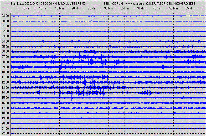The width and height of the screenshot is (206, 136).
Task: Click the 50 Min axis label
Action: pyautogui.click(x=173, y=8)
